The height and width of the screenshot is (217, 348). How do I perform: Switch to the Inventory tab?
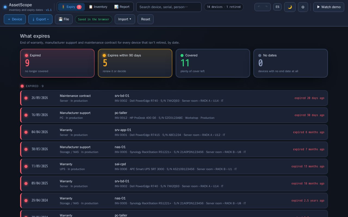pos(98,7)
